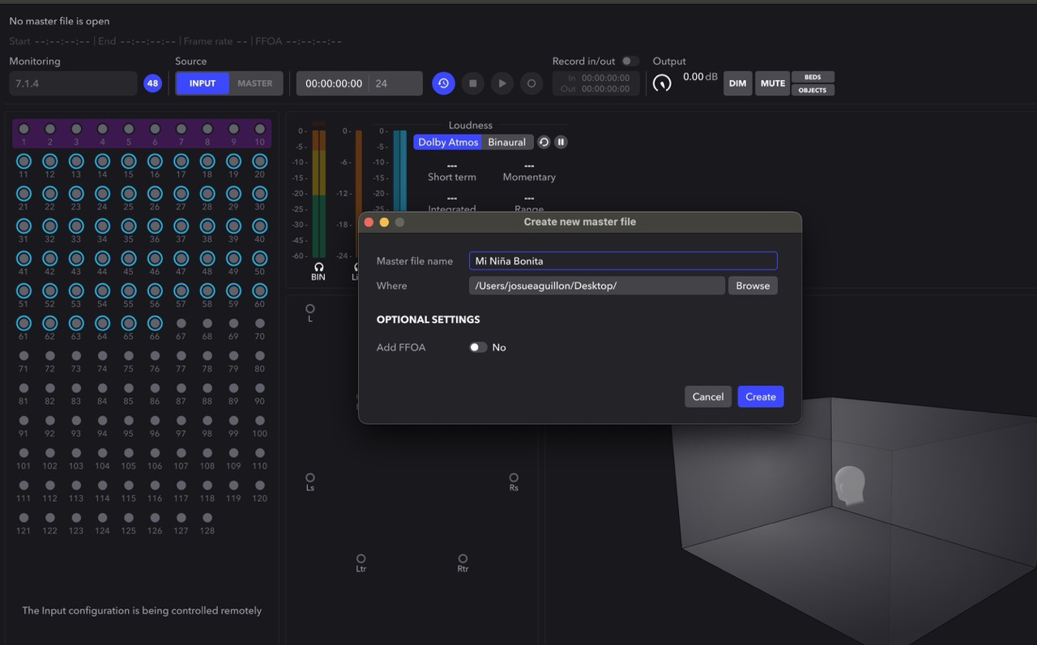Image resolution: width=1037 pixels, height=645 pixels.
Task: Toggle the Add FFOA switch
Action: [478, 347]
